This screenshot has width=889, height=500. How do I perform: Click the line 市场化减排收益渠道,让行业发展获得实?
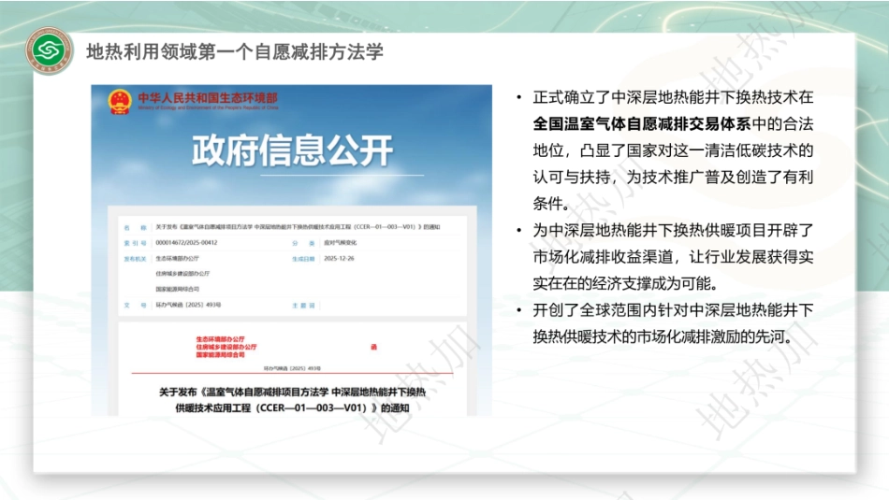pos(673,257)
